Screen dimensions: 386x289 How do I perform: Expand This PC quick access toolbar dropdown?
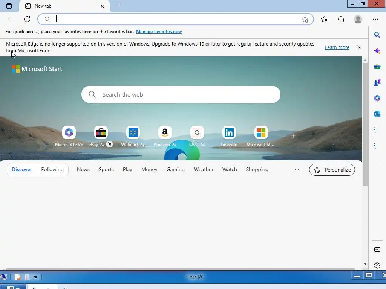(35, 277)
